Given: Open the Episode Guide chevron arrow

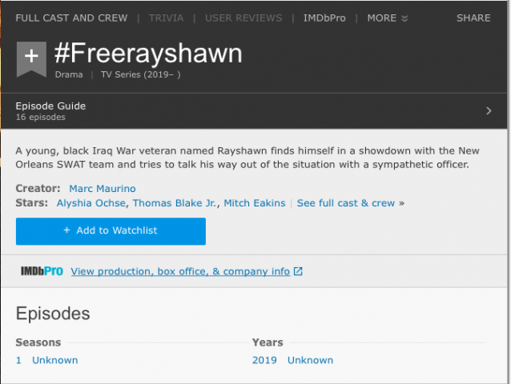Looking at the screenshot, I should click(x=489, y=111).
